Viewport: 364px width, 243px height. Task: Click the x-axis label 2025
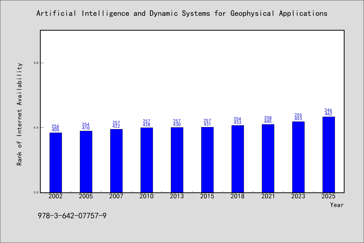[329, 196]
